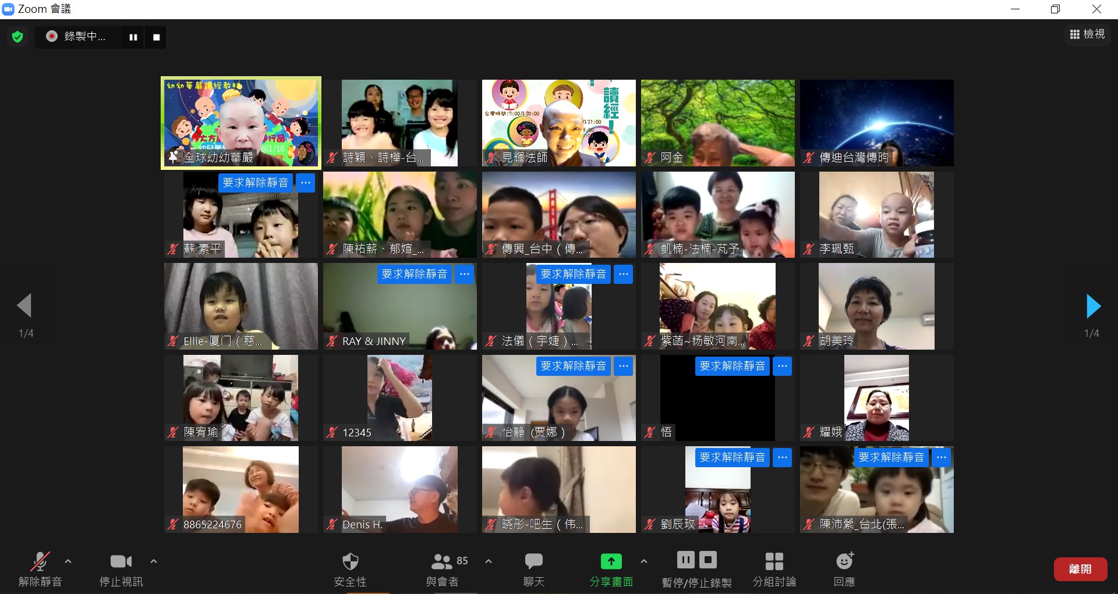The height and width of the screenshot is (594, 1118).
Task: Toggle microphone with 解除靜音 button
Action: [x=40, y=562]
